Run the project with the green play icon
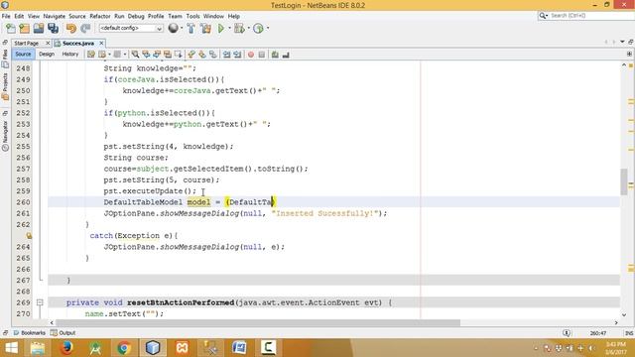Viewport: 635px width, 357px height. click(x=221, y=29)
